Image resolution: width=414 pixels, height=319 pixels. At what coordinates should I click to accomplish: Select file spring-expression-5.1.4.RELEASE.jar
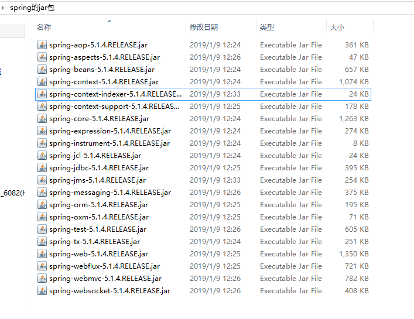click(x=110, y=131)
